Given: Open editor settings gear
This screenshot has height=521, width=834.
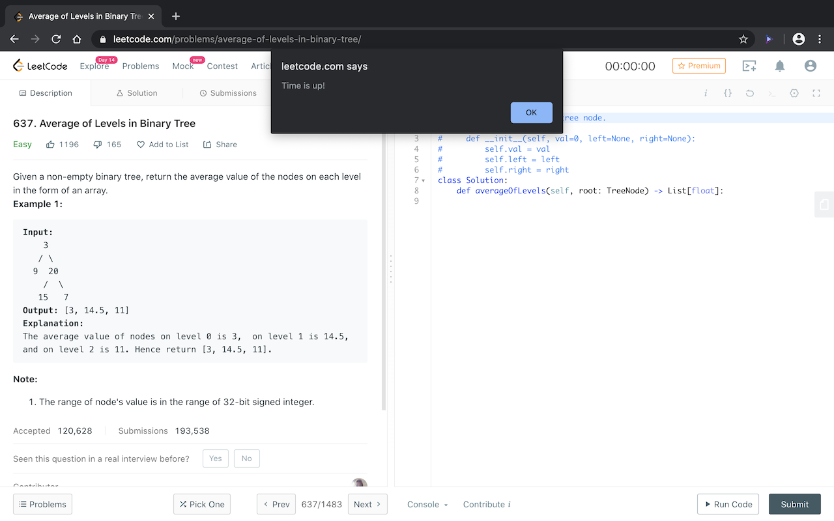Looking at the screenshot, I should coord(794,93).
